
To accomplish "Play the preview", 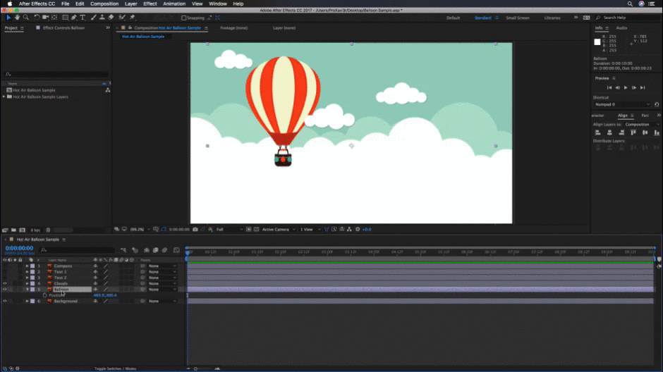I will (x=626, y=87).
